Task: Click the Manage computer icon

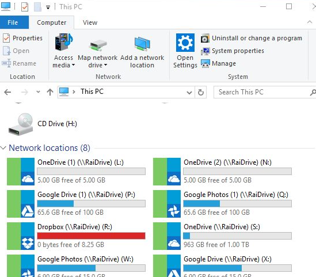Action: coord(205,64)
